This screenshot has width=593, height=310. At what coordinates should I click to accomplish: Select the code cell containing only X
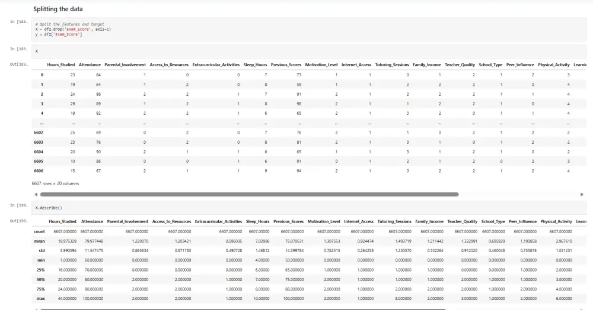pos(308,51)
